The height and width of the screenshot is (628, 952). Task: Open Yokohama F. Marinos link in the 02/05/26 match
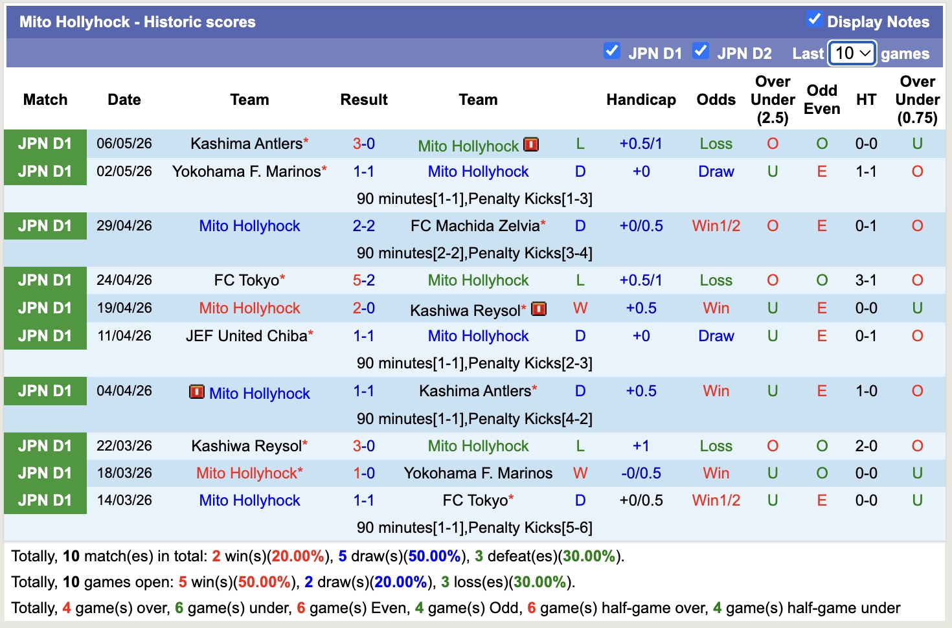[247, 172]
